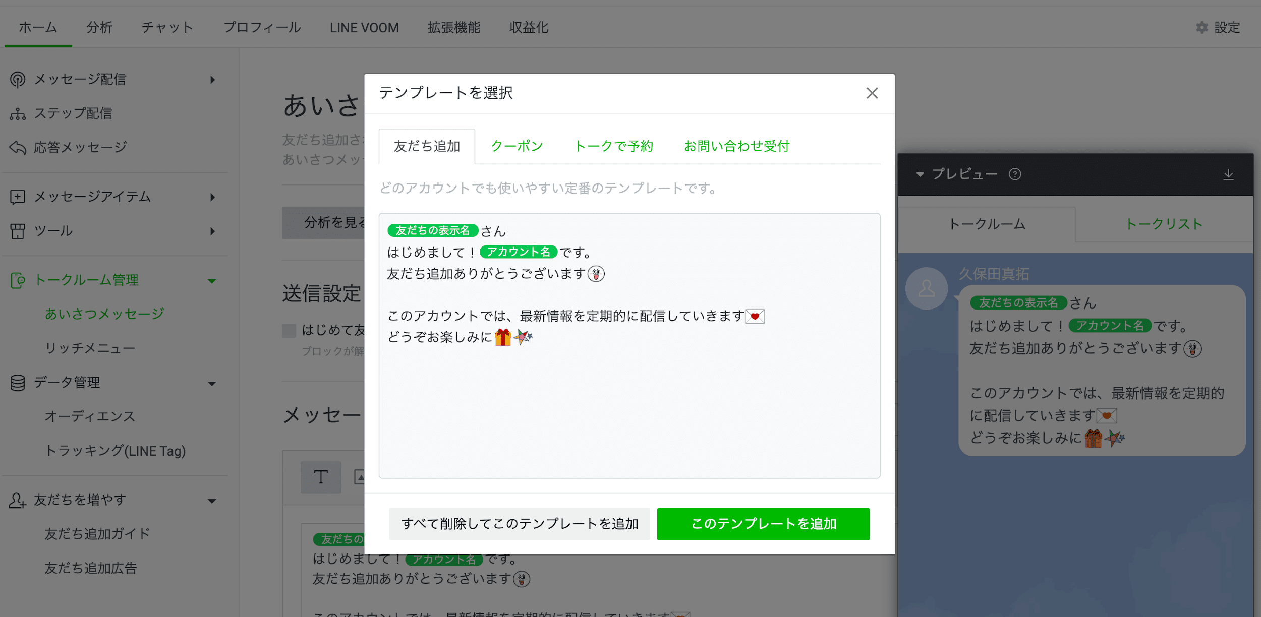Click the preview download icon
1261x617 pixels.
pos(1229,174)
